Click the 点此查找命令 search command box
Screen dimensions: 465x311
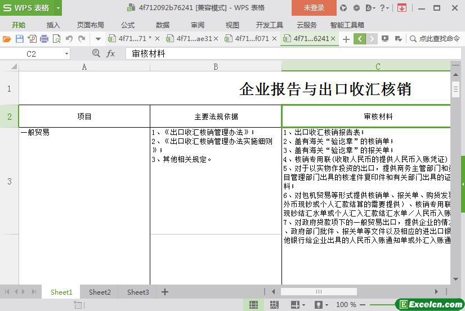pyautogui.click(x=435, y=39)
